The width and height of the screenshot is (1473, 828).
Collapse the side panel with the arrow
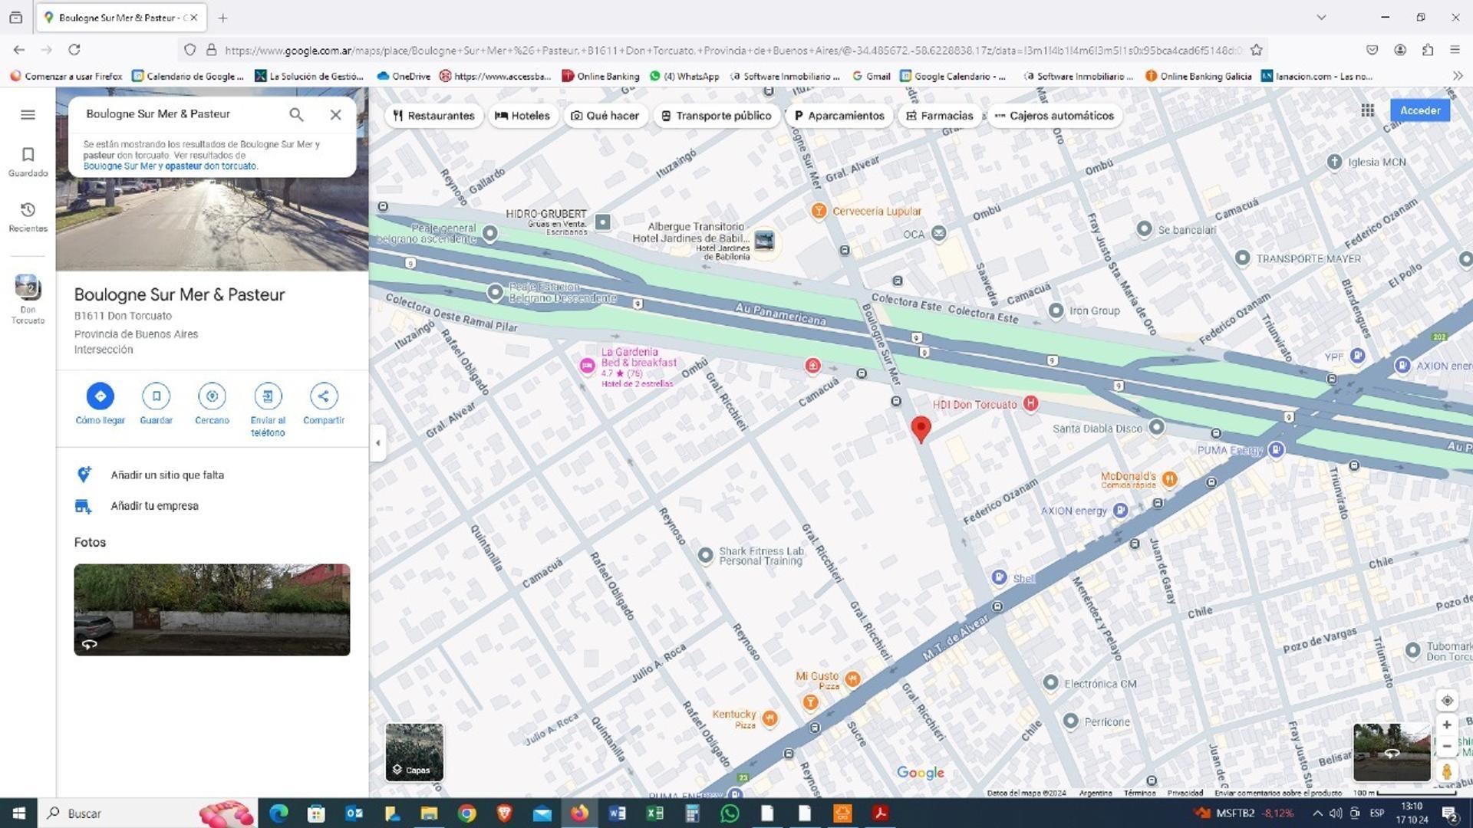pyautogui.click(x=377, y=443)
